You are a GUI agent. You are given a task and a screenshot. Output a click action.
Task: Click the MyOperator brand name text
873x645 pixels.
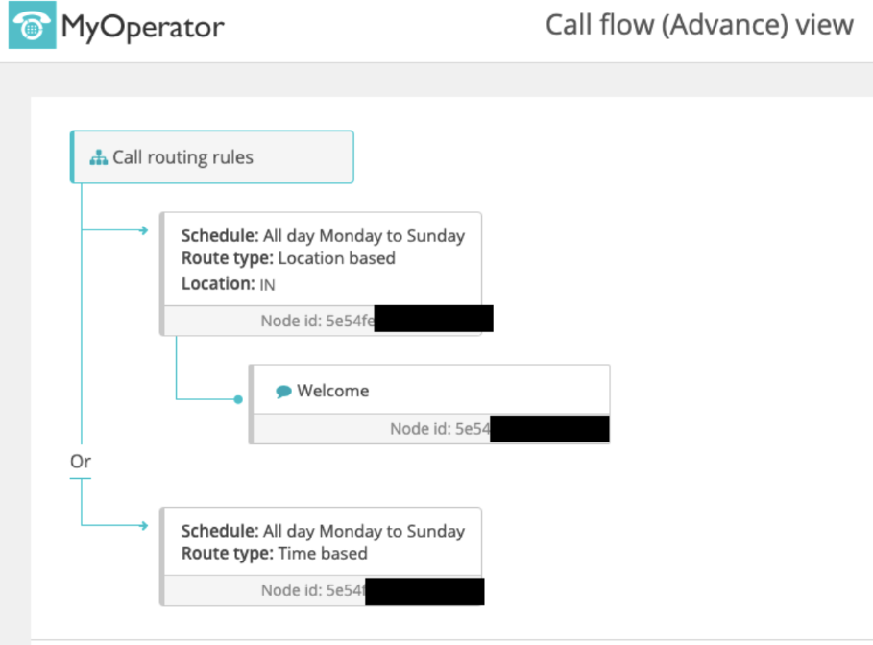[x=143, y=26]
